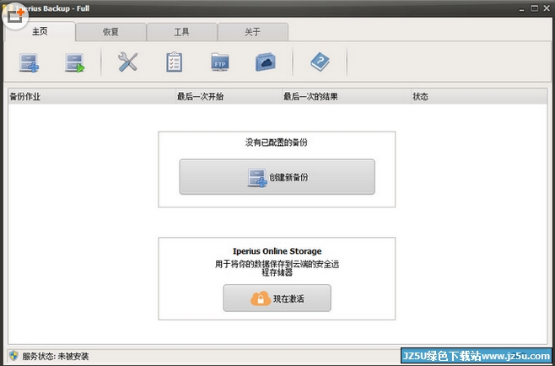Image resolution: width=555 pixels, height=366 pixels.
Task: Open the help book icon
Action: [x=320, y=62]
